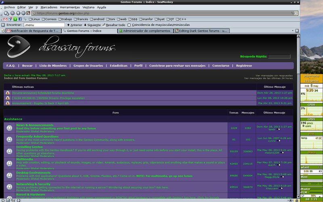Open the android bookmarks folder
This screenshot has height=202, width=323.
(97, 19)
